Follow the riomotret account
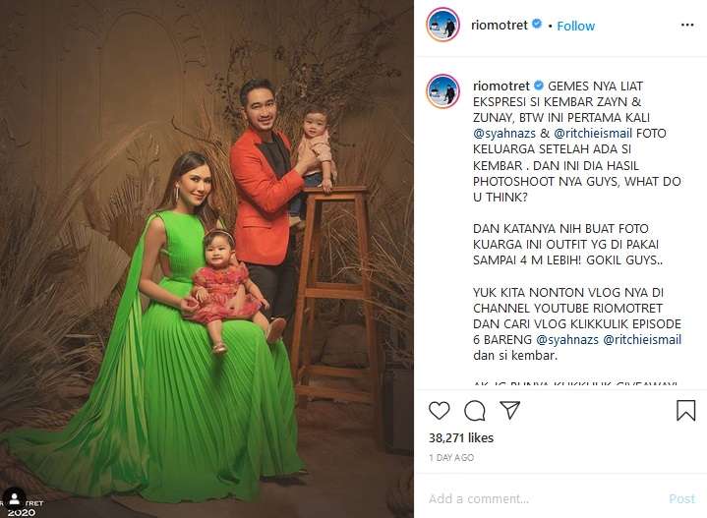The image size is (707, 518). (x=576, y=26)
